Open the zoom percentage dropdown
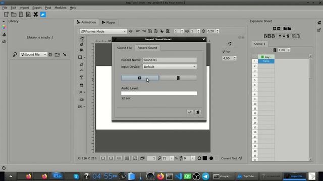The width and height of the screenshot is (323, 181). pos(172,158)
